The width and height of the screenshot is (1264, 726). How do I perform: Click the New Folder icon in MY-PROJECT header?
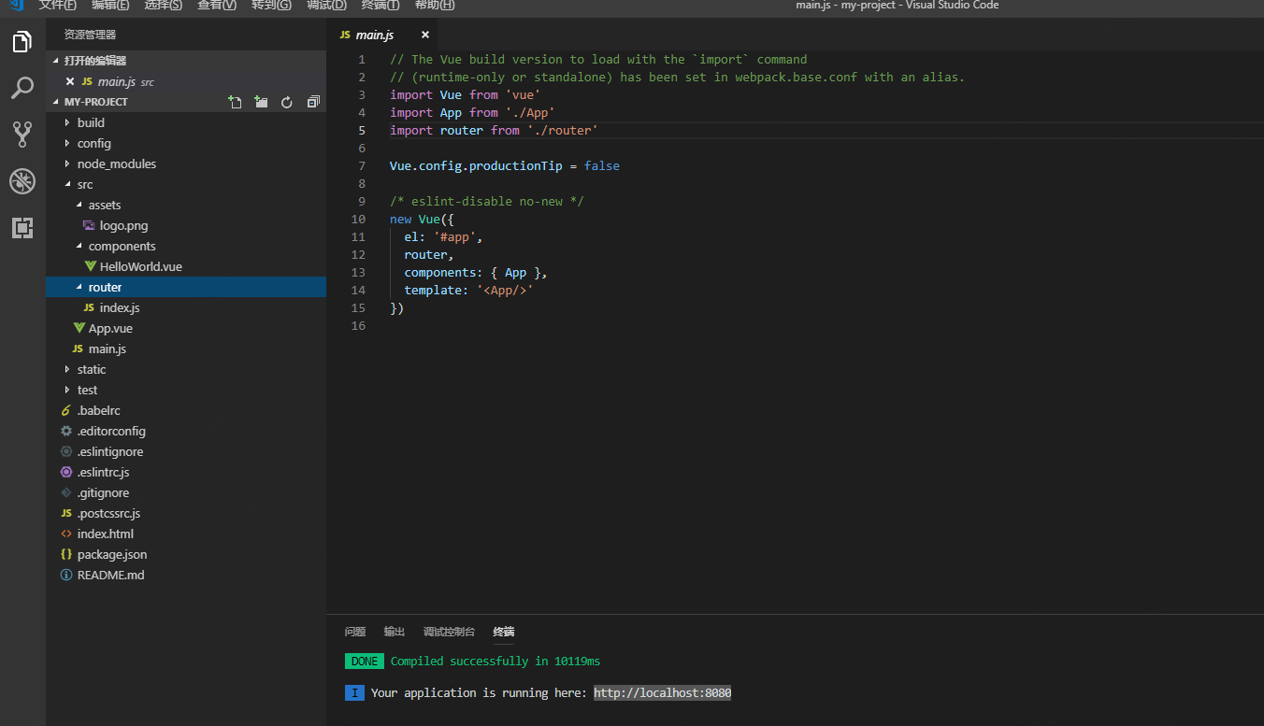pos(261,102)
